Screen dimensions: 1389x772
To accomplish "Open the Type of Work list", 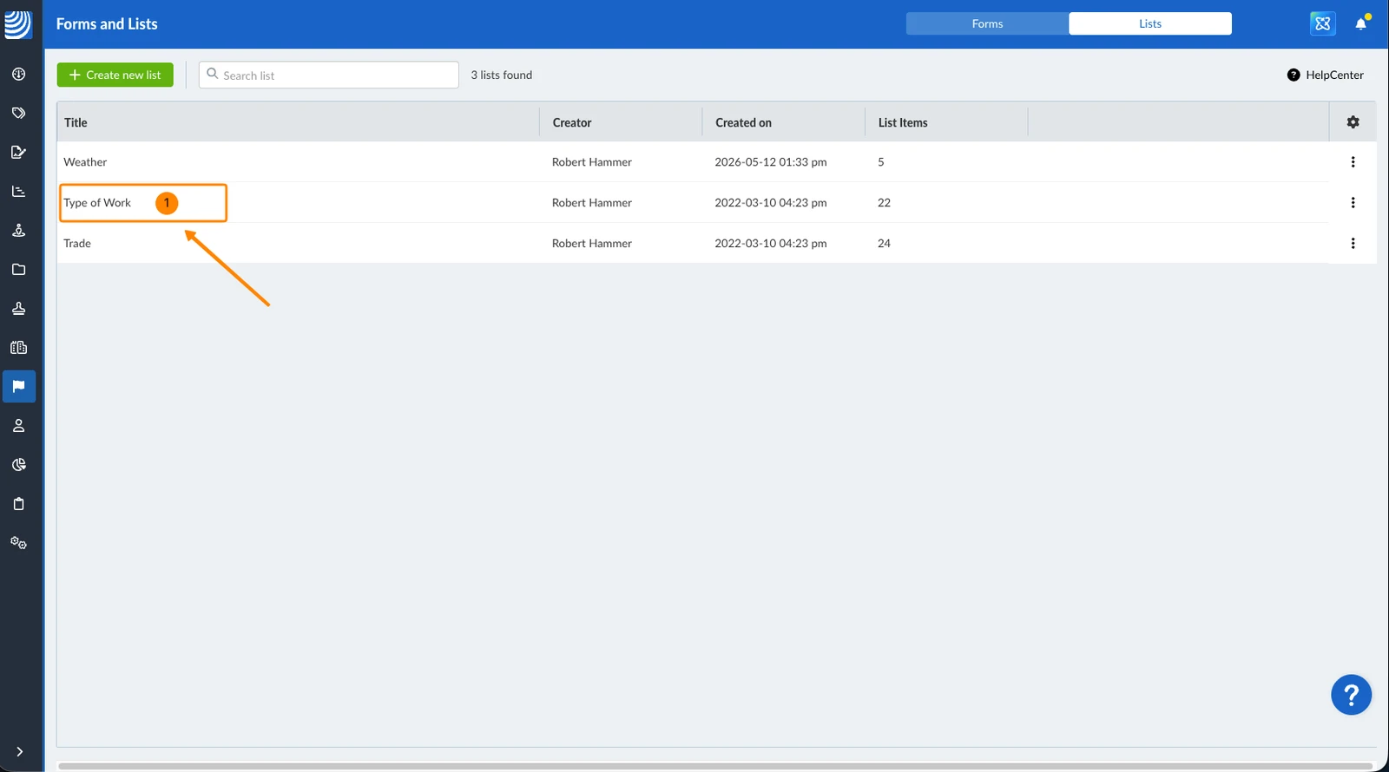I will pyautogui.click(x=97, y=203).
